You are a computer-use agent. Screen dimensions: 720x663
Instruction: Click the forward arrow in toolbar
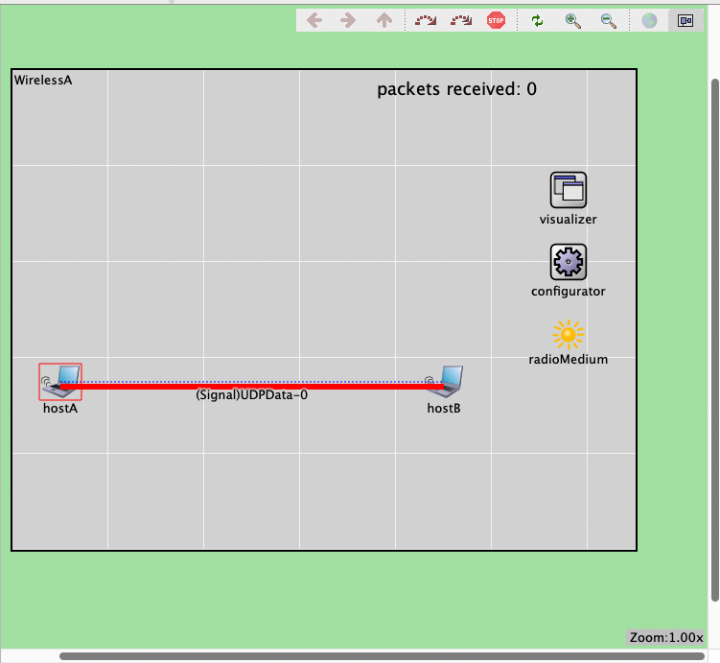click(349, 20)
